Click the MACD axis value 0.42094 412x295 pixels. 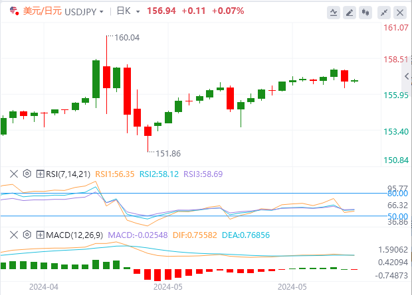(393, 263)
